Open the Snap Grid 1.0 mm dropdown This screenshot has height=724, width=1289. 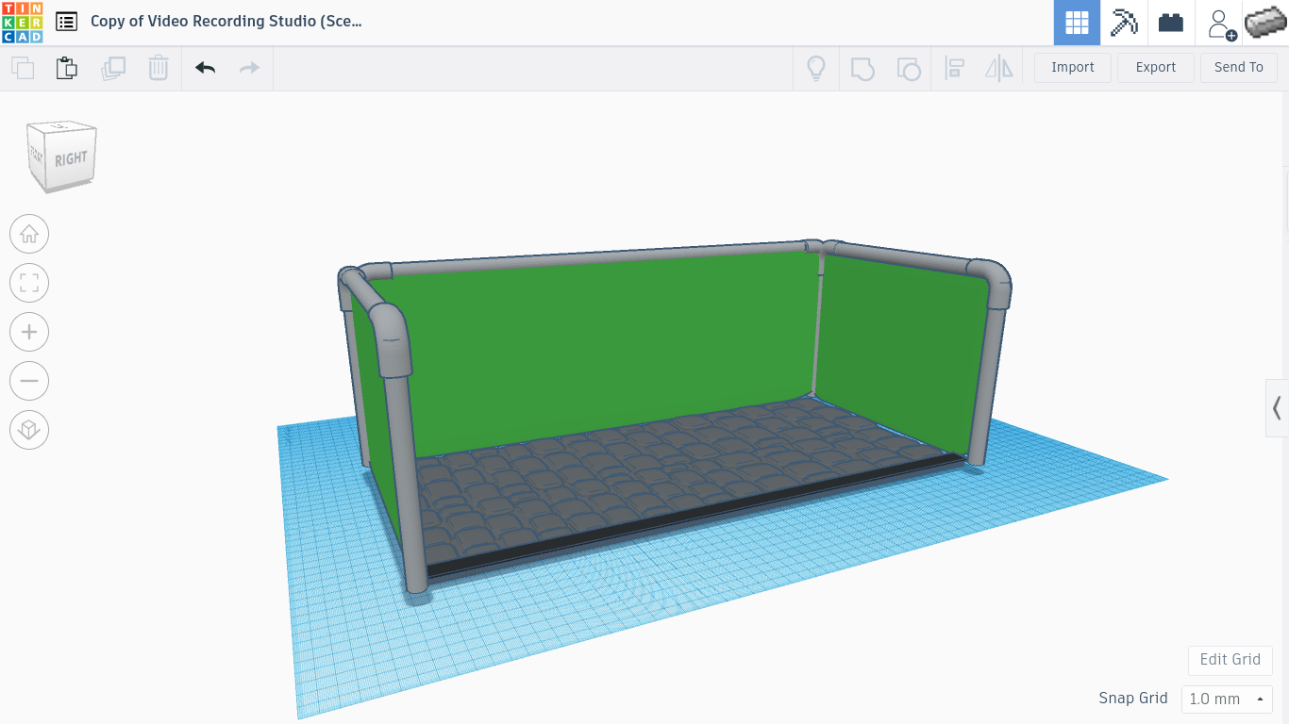point(1228,699)
